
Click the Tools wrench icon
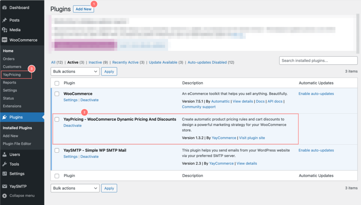(x=5, y=164)
